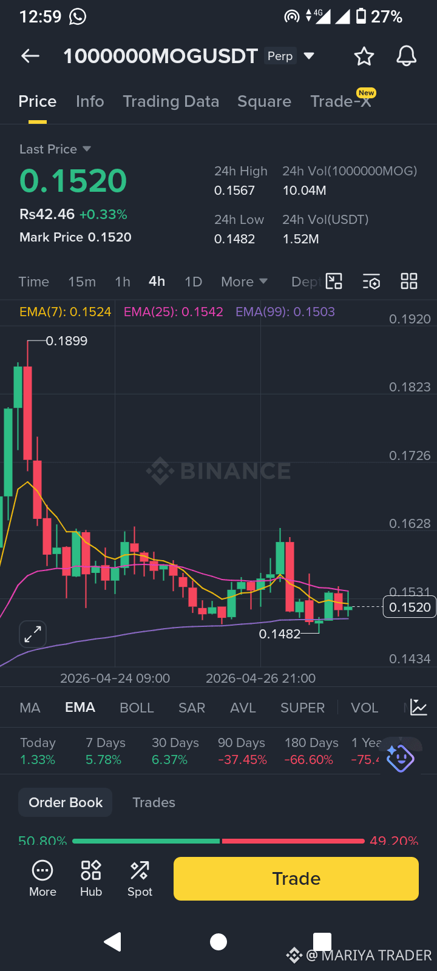Open the chart drawing tools icon
Screen dimensions: 437x971
pyautogui.click(x=334, y=281)
